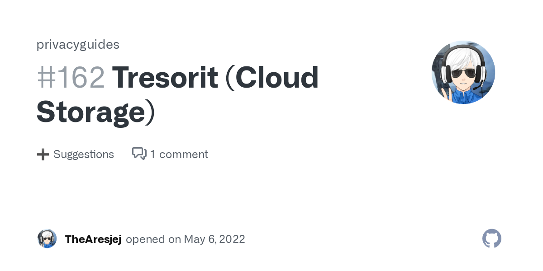The height and width of the screenshot is (271, 543).
Task: Click the word Cloud in the title
Action: (x=277, y=77)
